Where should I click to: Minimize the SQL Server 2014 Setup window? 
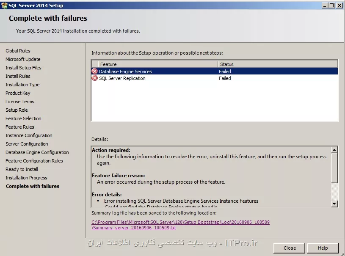[x=325, y=5]
